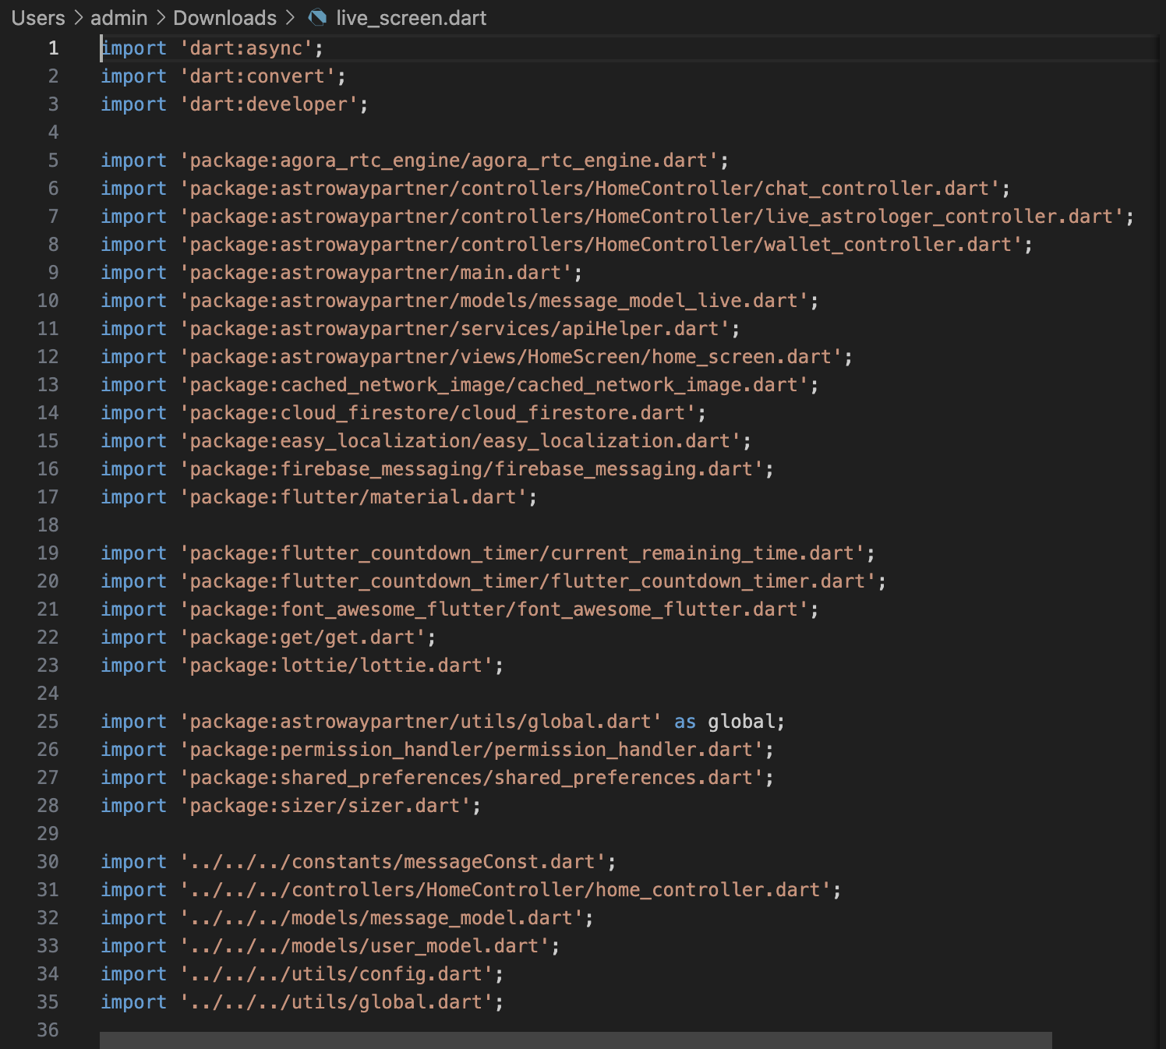Click the shared_preferences.dart import path

pyautogui.click(x=472, y=778)
